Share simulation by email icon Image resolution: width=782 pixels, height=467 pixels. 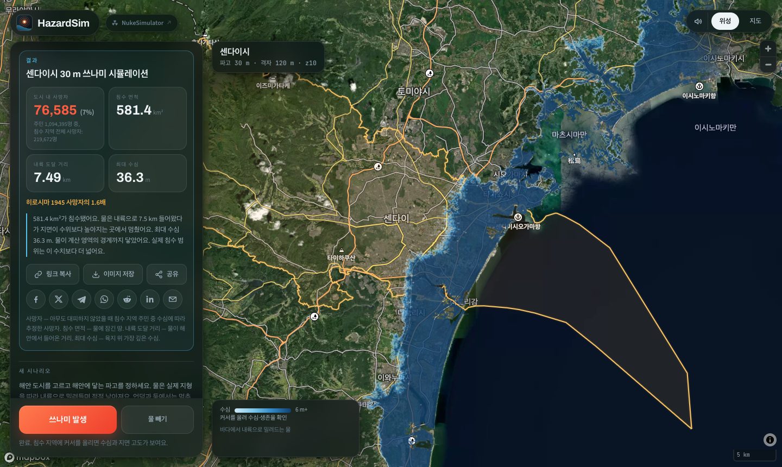pos(173,299)
